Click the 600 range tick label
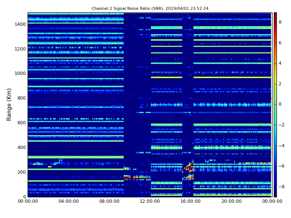The image size is (291, 218). tap(21, 123)
